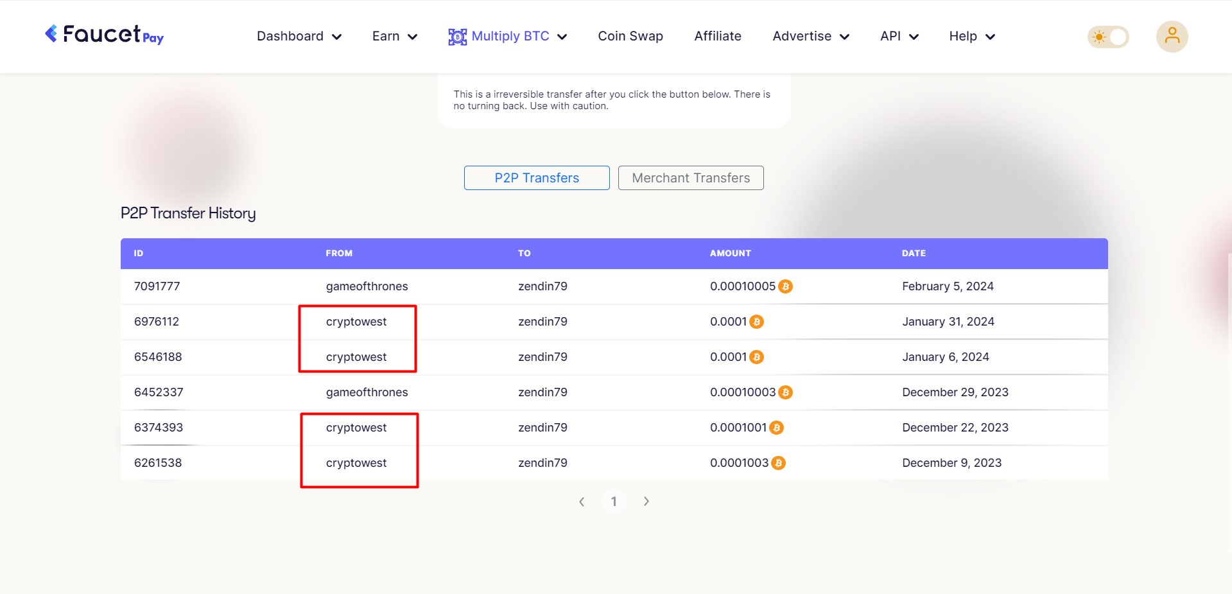The image size is (1232, 594).
Task: Open Coin Swap page
Action: pos(630,37)
